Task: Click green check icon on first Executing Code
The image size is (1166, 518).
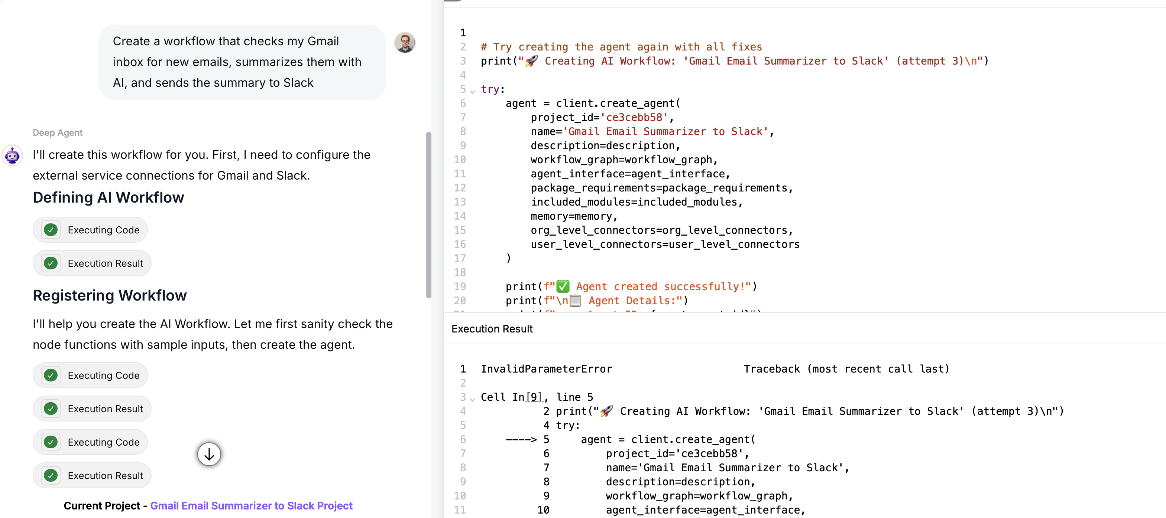Action: (x=51, y=230)
